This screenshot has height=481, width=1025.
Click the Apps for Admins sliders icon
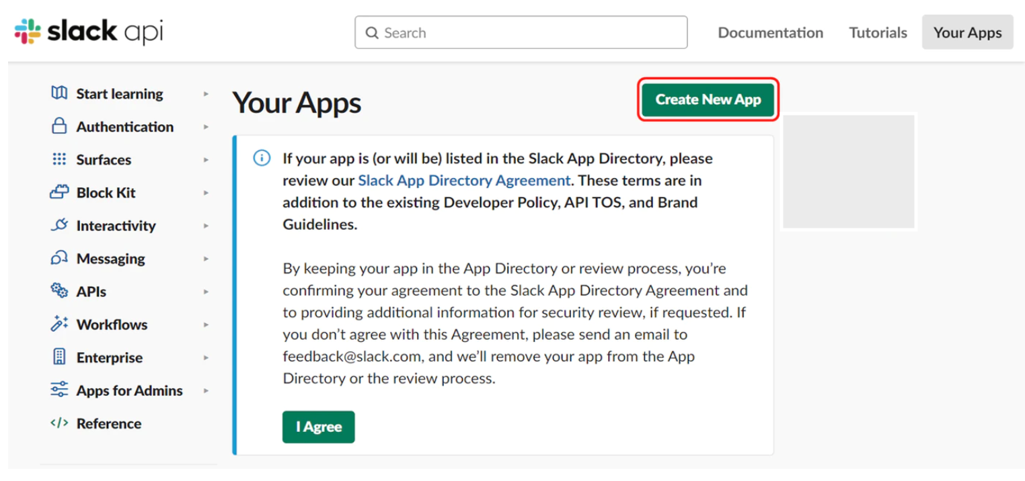click(59, 390)
